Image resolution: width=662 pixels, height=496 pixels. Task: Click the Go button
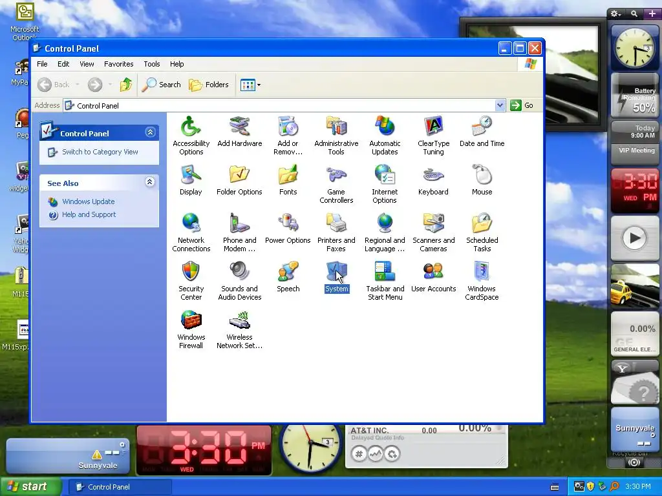click(x=522, y=105)
